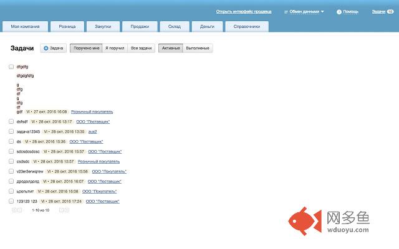Click the task title dfgdfg

pos(22,67)
